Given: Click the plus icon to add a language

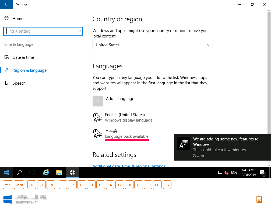Looking at the screenshot, I should (98, 101).
